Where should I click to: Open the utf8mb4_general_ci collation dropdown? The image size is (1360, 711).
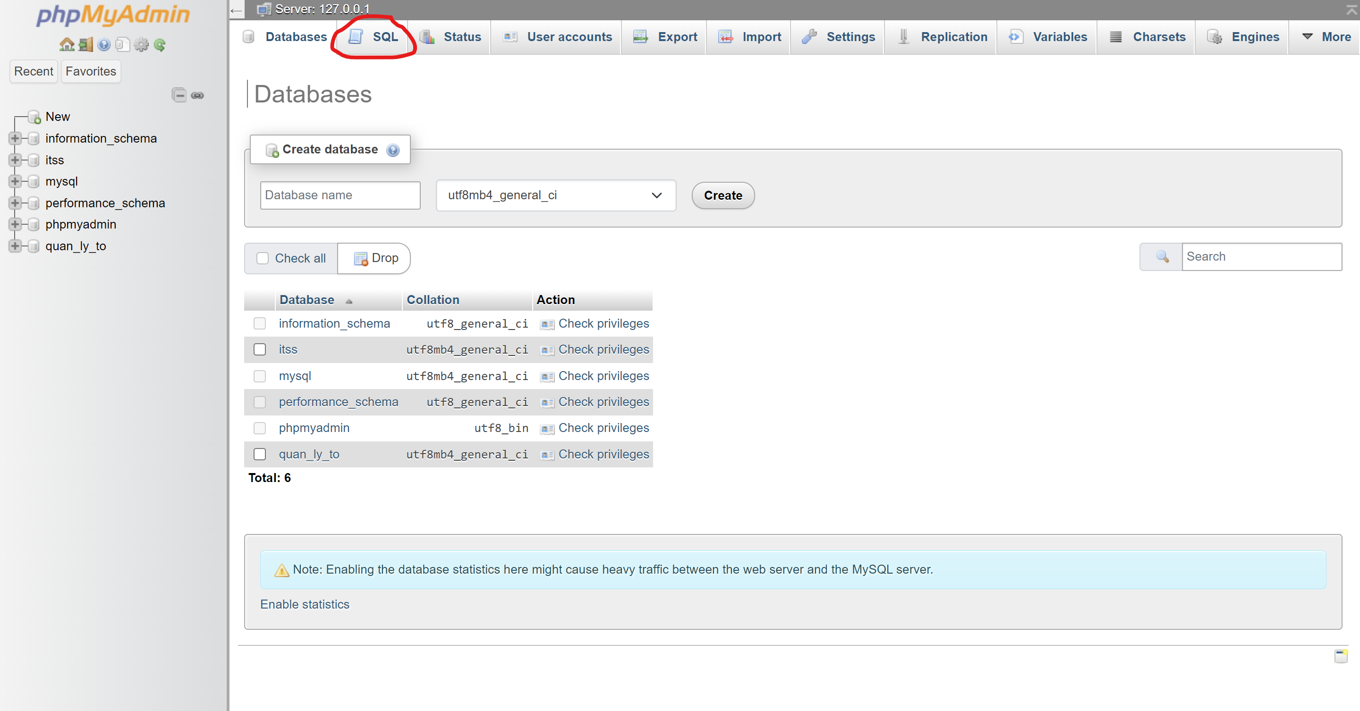click(555, 195)
